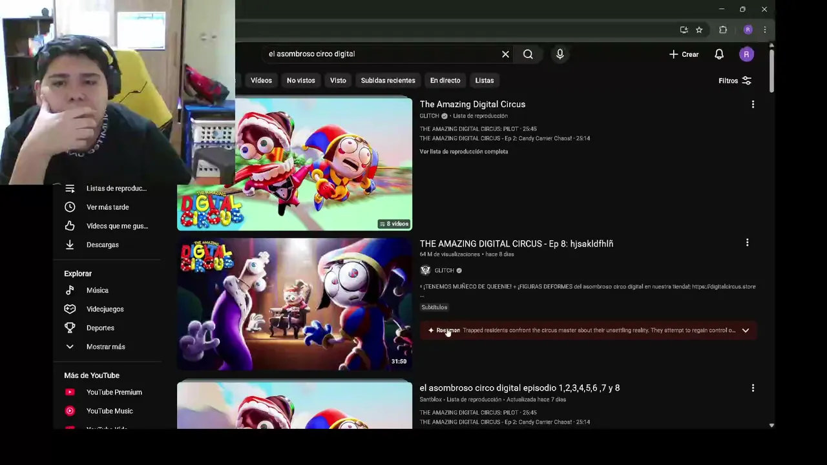Click the page scrollbar down arrow
827x465 pixels.
(771, 425)
